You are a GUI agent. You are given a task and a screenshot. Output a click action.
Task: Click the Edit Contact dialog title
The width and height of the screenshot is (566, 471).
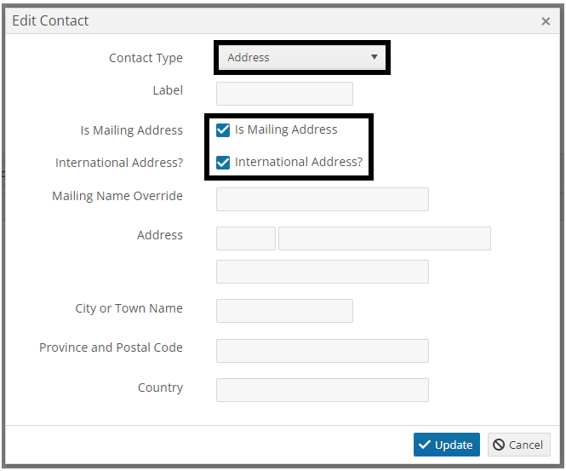(x=50, y=21)
